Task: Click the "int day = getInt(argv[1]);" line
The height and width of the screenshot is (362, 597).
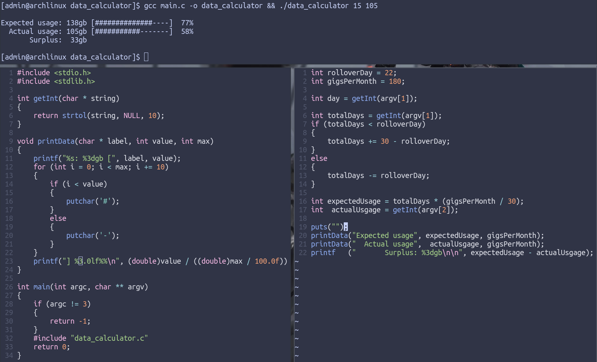Action: pyautogui.click(x=364, y=98)
